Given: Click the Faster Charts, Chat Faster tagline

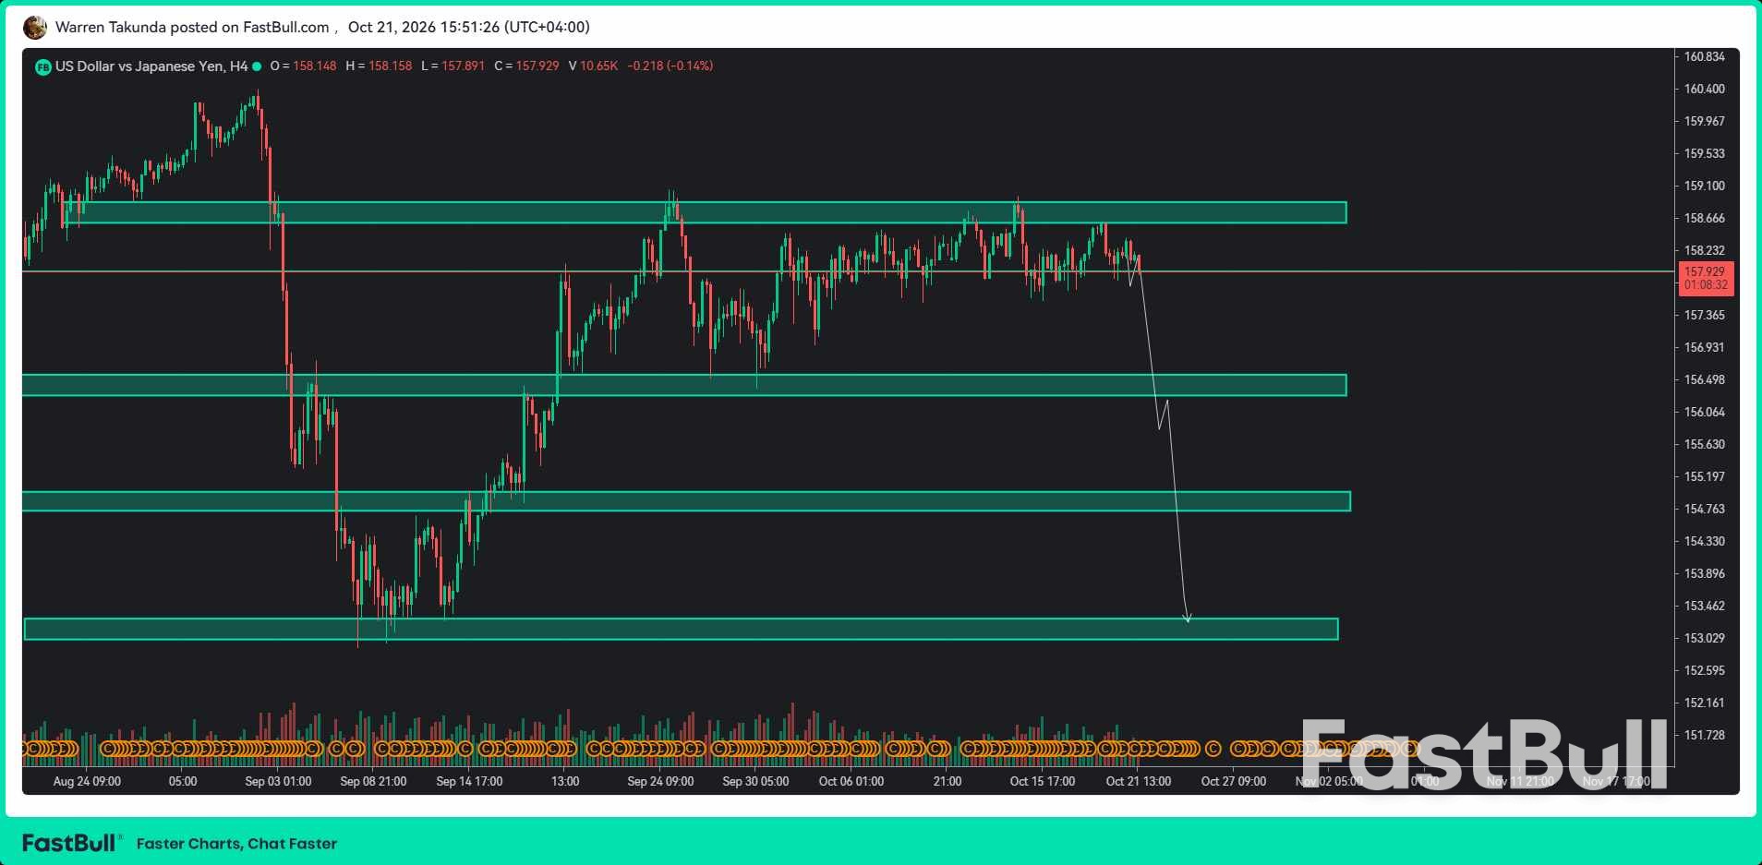Looking at the screenshot, I should click(236, 843).
